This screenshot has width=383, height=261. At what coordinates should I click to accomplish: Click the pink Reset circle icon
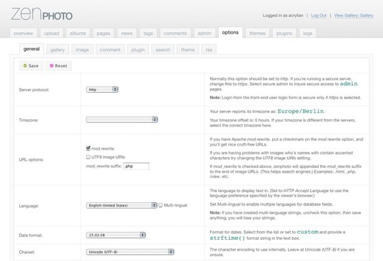tap(51, 66)
